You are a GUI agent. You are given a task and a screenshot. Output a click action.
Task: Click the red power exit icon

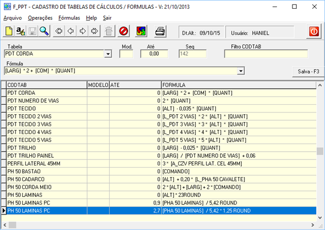tap(314, 31)
